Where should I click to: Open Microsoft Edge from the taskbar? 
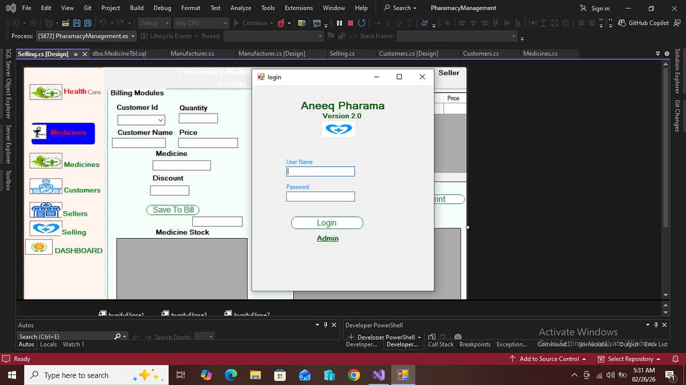coord(231,374)
